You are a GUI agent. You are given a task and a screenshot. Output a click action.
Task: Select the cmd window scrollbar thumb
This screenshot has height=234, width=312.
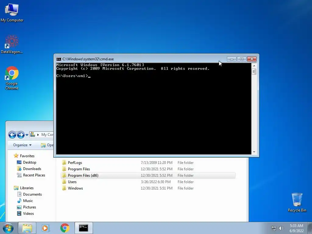(254, 71)
